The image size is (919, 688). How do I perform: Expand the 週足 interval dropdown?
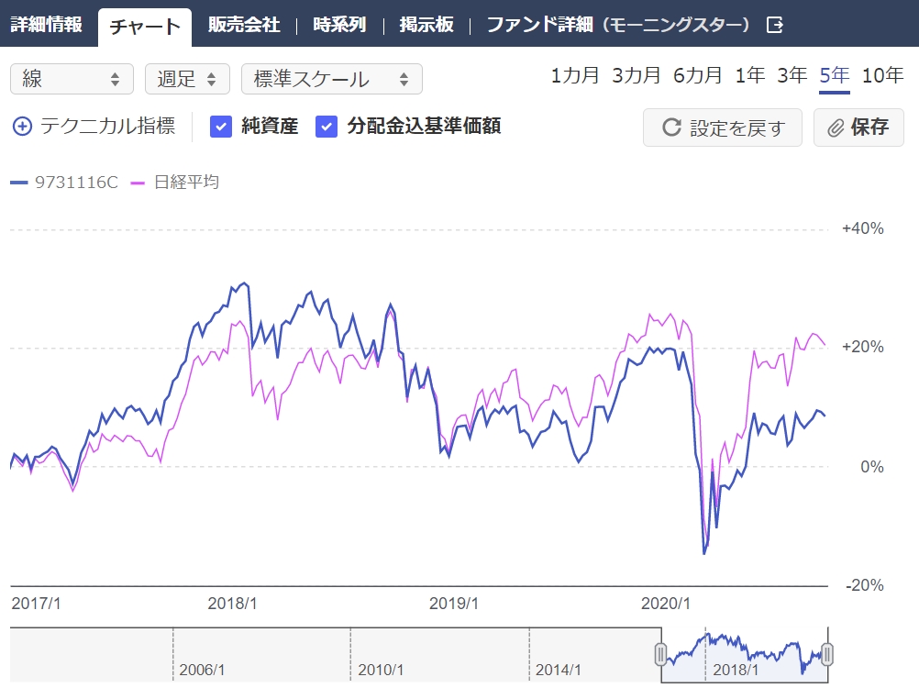(x=187, y=79)
